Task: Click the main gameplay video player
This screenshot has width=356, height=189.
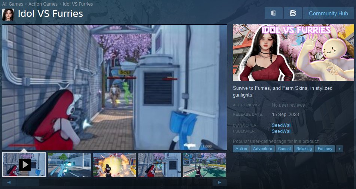Action: tap(115, 87)
